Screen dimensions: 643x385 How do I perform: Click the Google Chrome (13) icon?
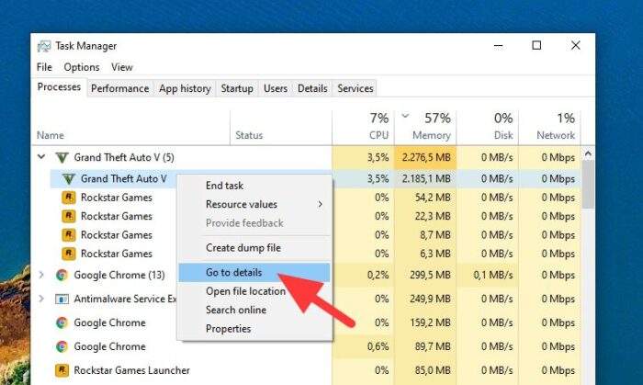tap(62, 275)
